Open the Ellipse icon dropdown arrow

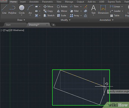tap(40, 11)
